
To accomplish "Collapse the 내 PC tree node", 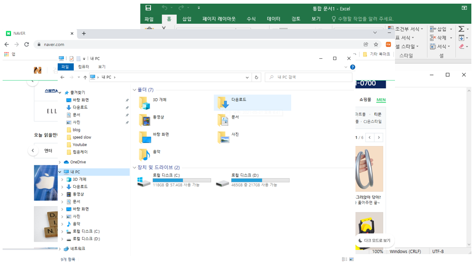I will tap(60, 171).
